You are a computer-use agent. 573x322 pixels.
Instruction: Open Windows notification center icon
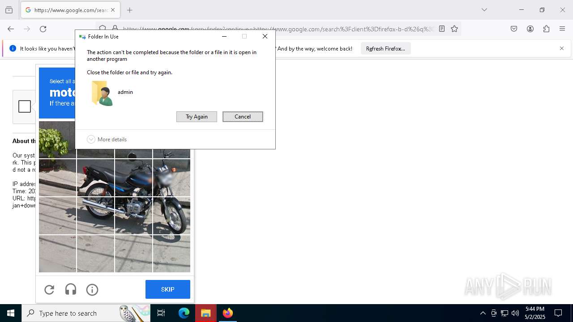coord(558,313)
